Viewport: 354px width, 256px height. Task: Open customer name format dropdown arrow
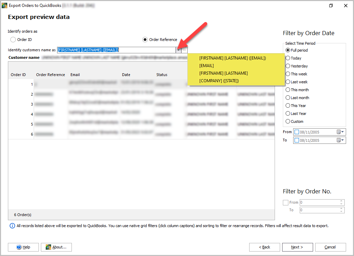click(x=178, y=50)
